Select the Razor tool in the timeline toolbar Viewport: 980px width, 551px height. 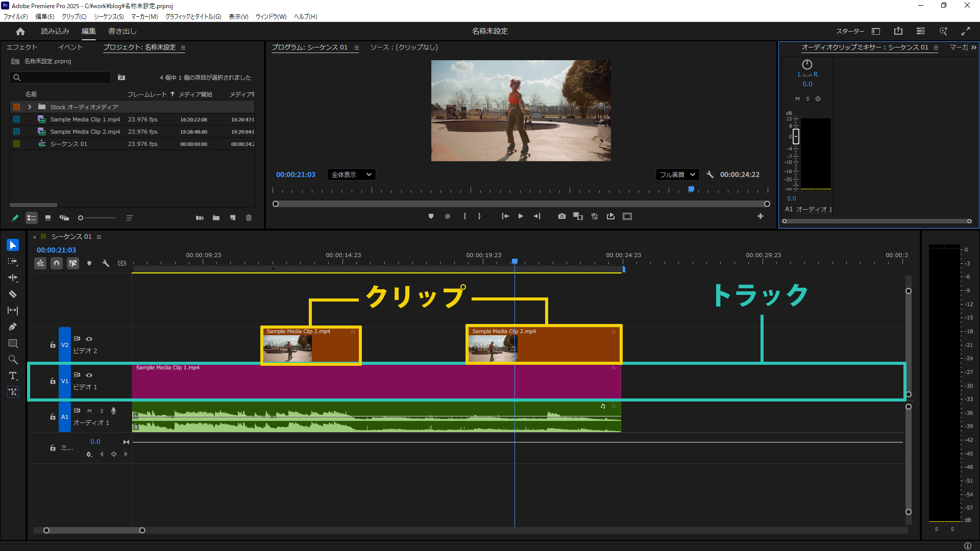click(x=13, y=294)
